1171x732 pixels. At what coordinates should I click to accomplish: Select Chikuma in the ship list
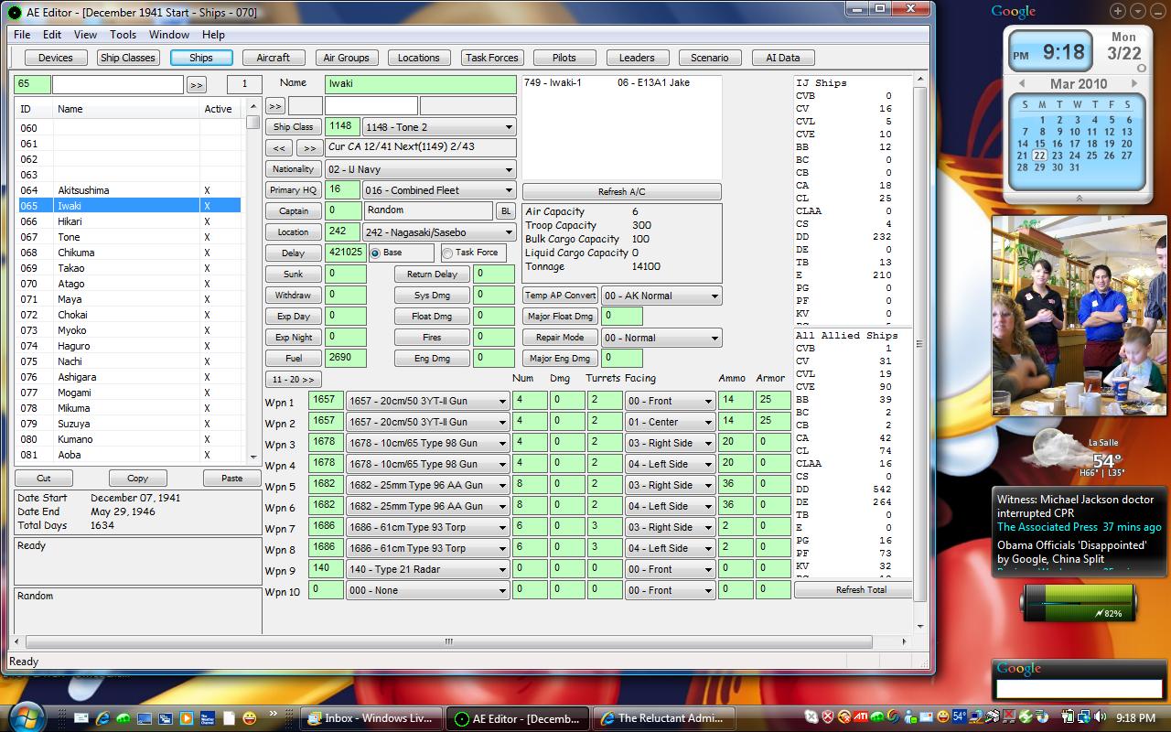click(x=129, y=253)
